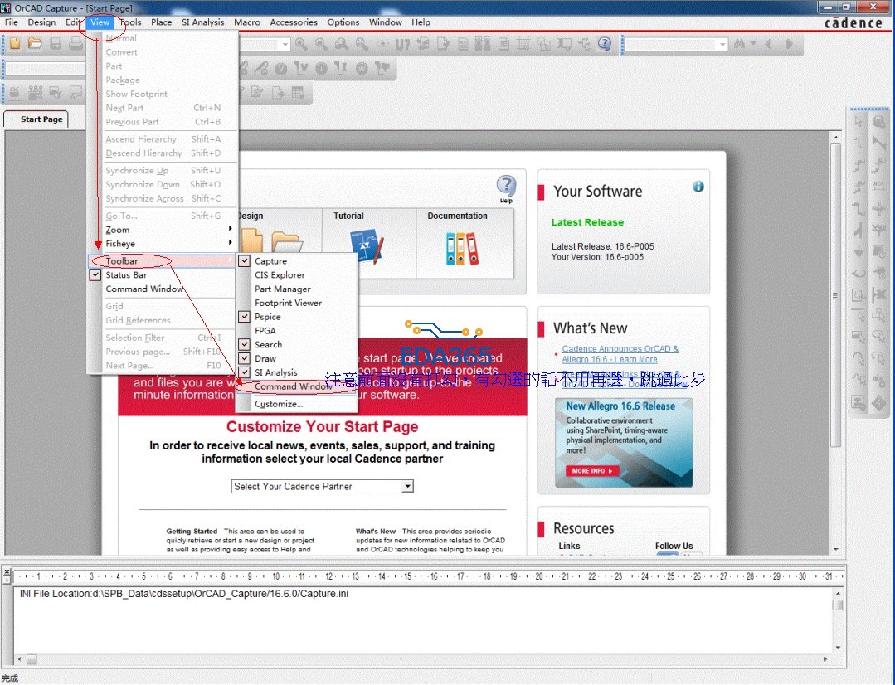The width and height of the screenshot is (895, 685).
Task: Click the Save floppy disk icon
Action: click(x=56, y=44)
